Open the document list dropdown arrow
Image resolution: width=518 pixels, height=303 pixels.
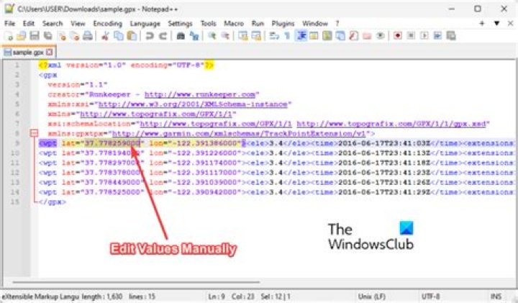pos(492,24)
